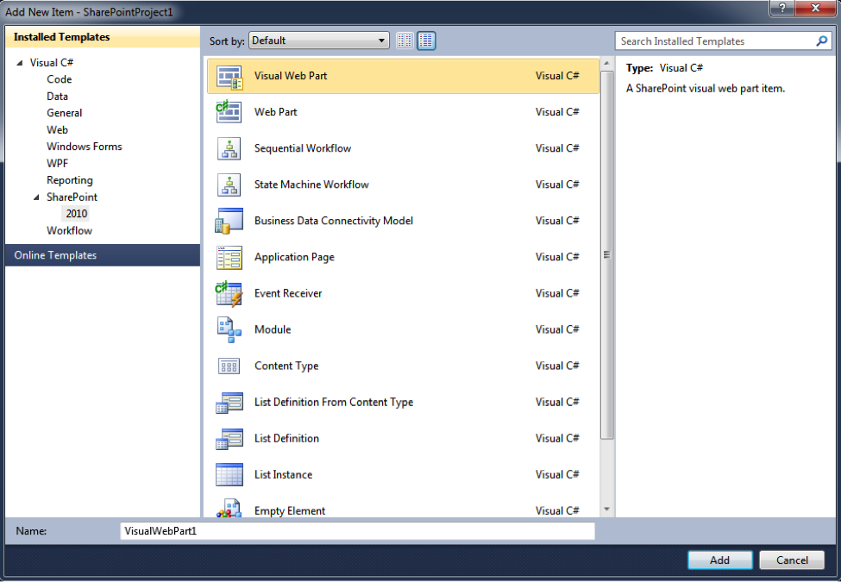The height and width of the screenshot is (582, 841).
Task: Click the List Definition template icon
Action: (x=229, y=439)
